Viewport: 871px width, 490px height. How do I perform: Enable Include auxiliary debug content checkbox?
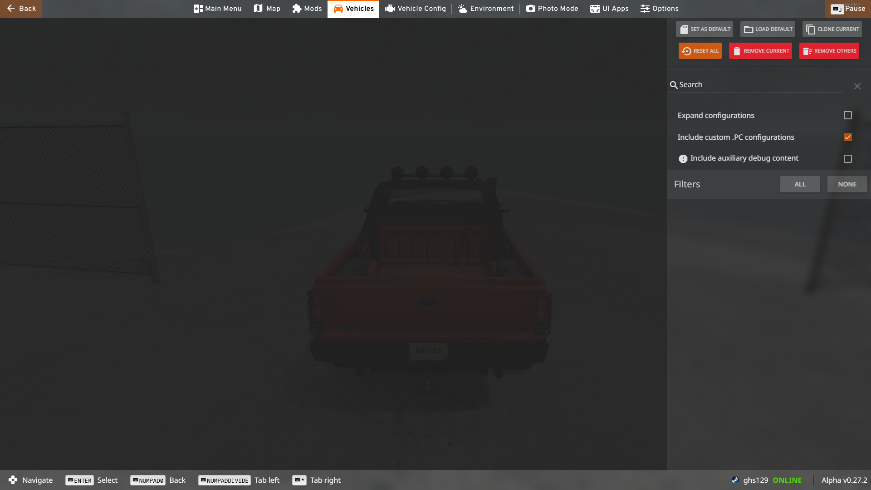[847, 159]
